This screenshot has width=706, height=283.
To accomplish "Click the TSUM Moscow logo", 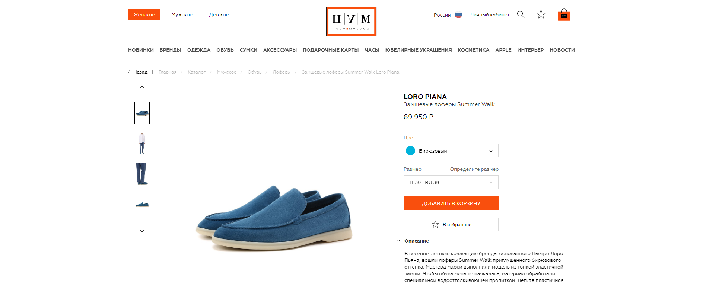I will click(x=351, y=22).
